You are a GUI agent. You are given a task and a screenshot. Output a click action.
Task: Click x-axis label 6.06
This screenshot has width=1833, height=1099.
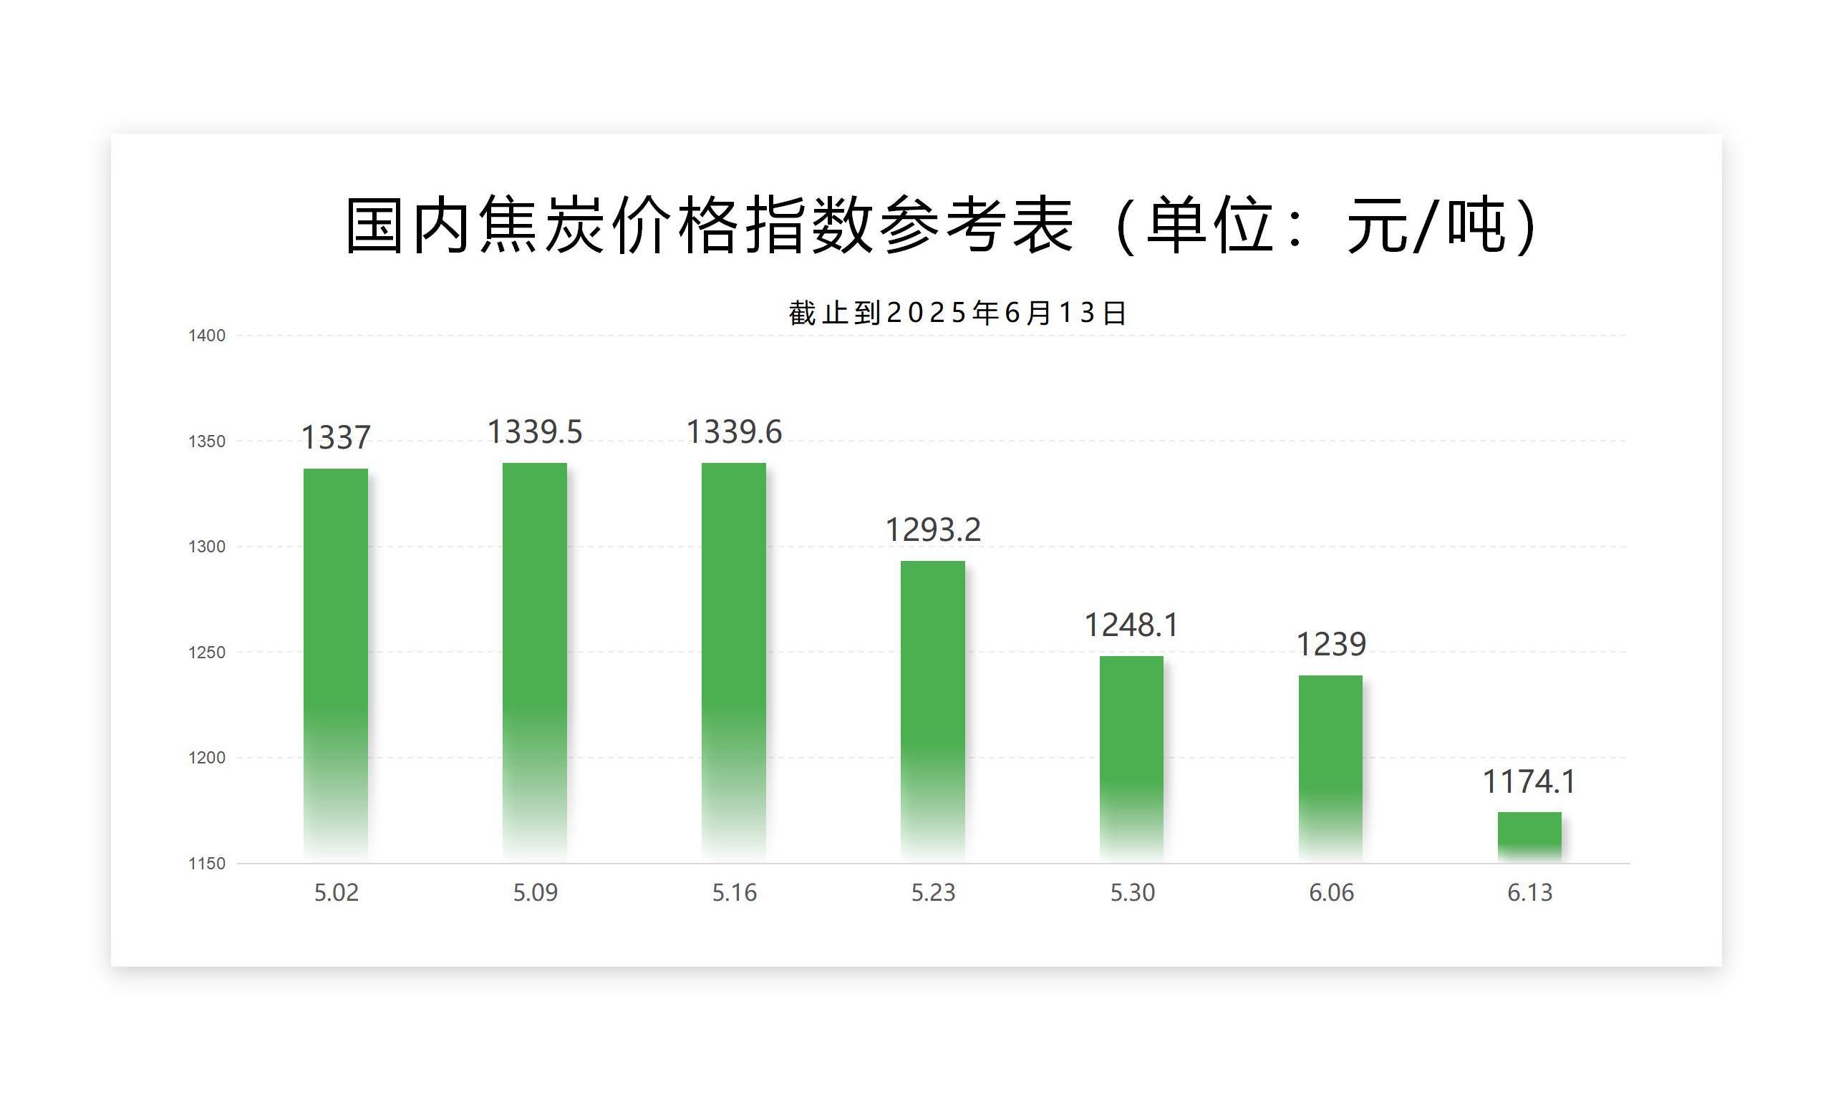click(1331, 892)
